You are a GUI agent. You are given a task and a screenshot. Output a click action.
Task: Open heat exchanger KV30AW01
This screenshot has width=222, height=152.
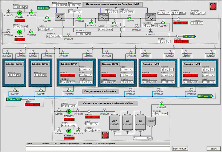pyautogui.click(x=60, y=17)
